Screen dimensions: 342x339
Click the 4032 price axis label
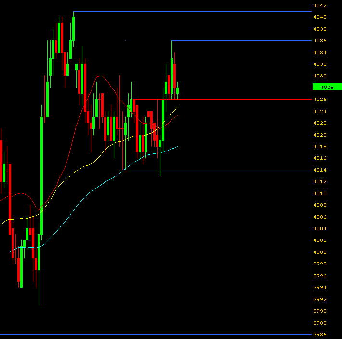[x=320, y=64]
